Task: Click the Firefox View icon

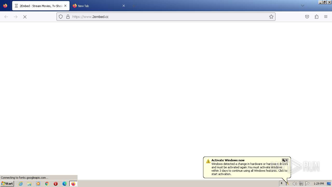Action: coord(5,6)
